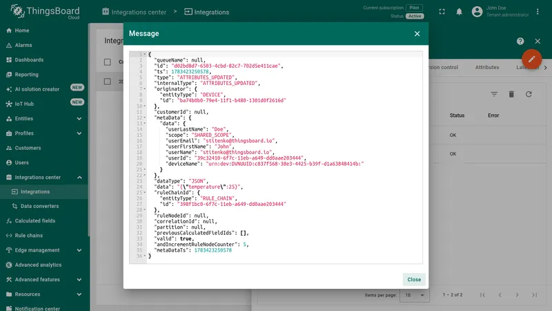Go to next page of events
This screenshot has height=311, width=552.
517,295
